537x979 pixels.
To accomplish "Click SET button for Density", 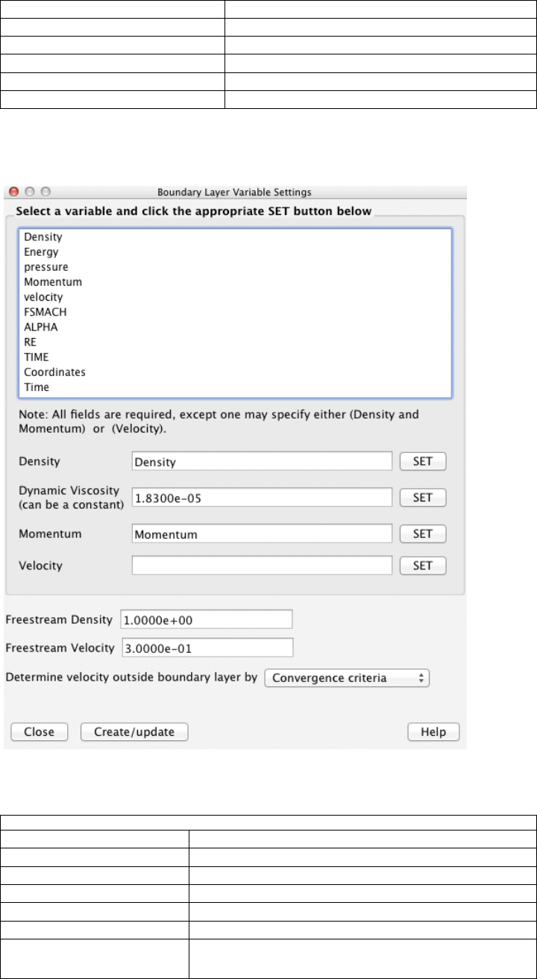I will pos(423,461).
